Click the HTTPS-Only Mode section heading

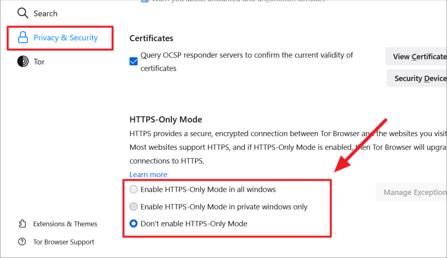[x=166, y=119]
